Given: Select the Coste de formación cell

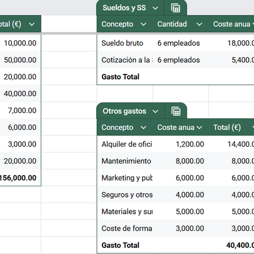Looking at the screenshot, I should pyautogui.click(x=127, y=228).
